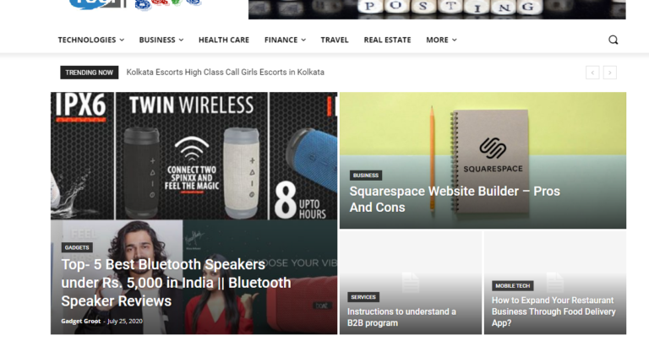649x341 pixels.
Task: Open Gadget Groot author link
Action: tap(81, 321)
